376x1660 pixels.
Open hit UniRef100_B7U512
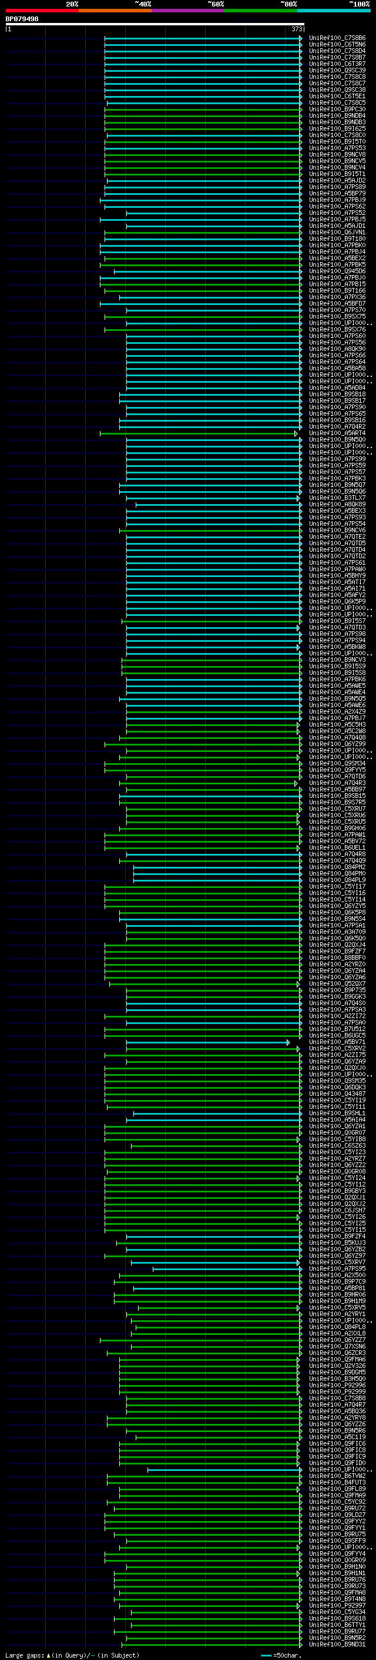[337, 1029]
